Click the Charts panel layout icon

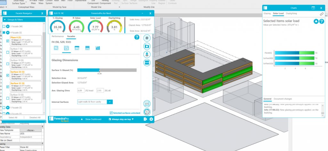point(313,8)
